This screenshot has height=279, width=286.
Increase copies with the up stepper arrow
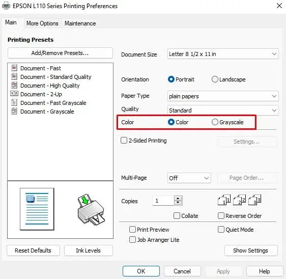[x=178, y=199]
